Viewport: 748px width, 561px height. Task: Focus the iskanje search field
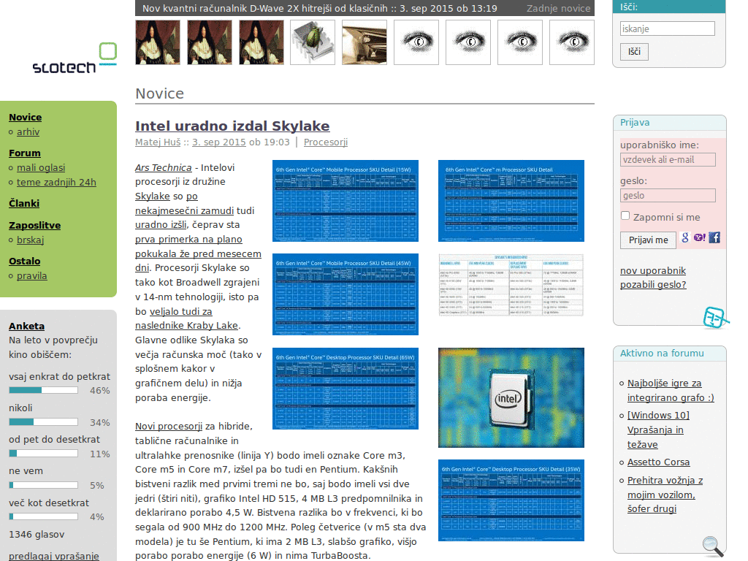(668, 28)
